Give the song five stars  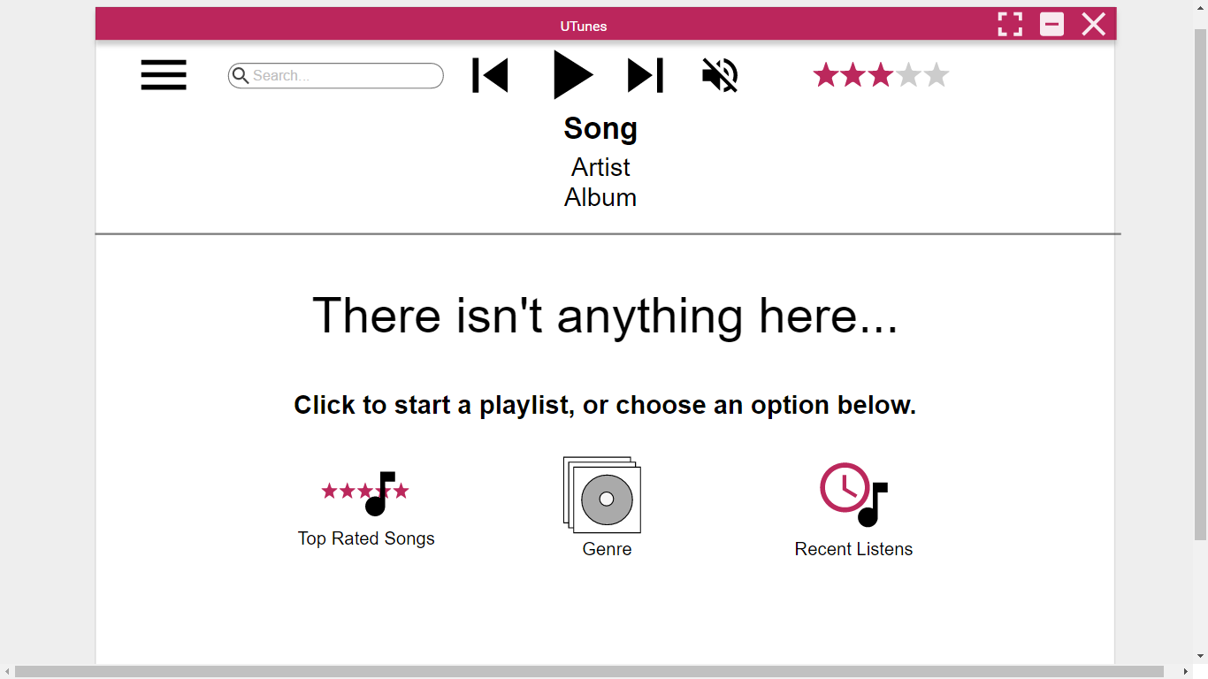(x=936, y=75)
